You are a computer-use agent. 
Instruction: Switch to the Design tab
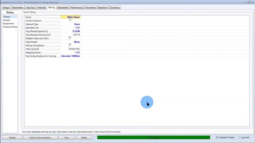6,8
